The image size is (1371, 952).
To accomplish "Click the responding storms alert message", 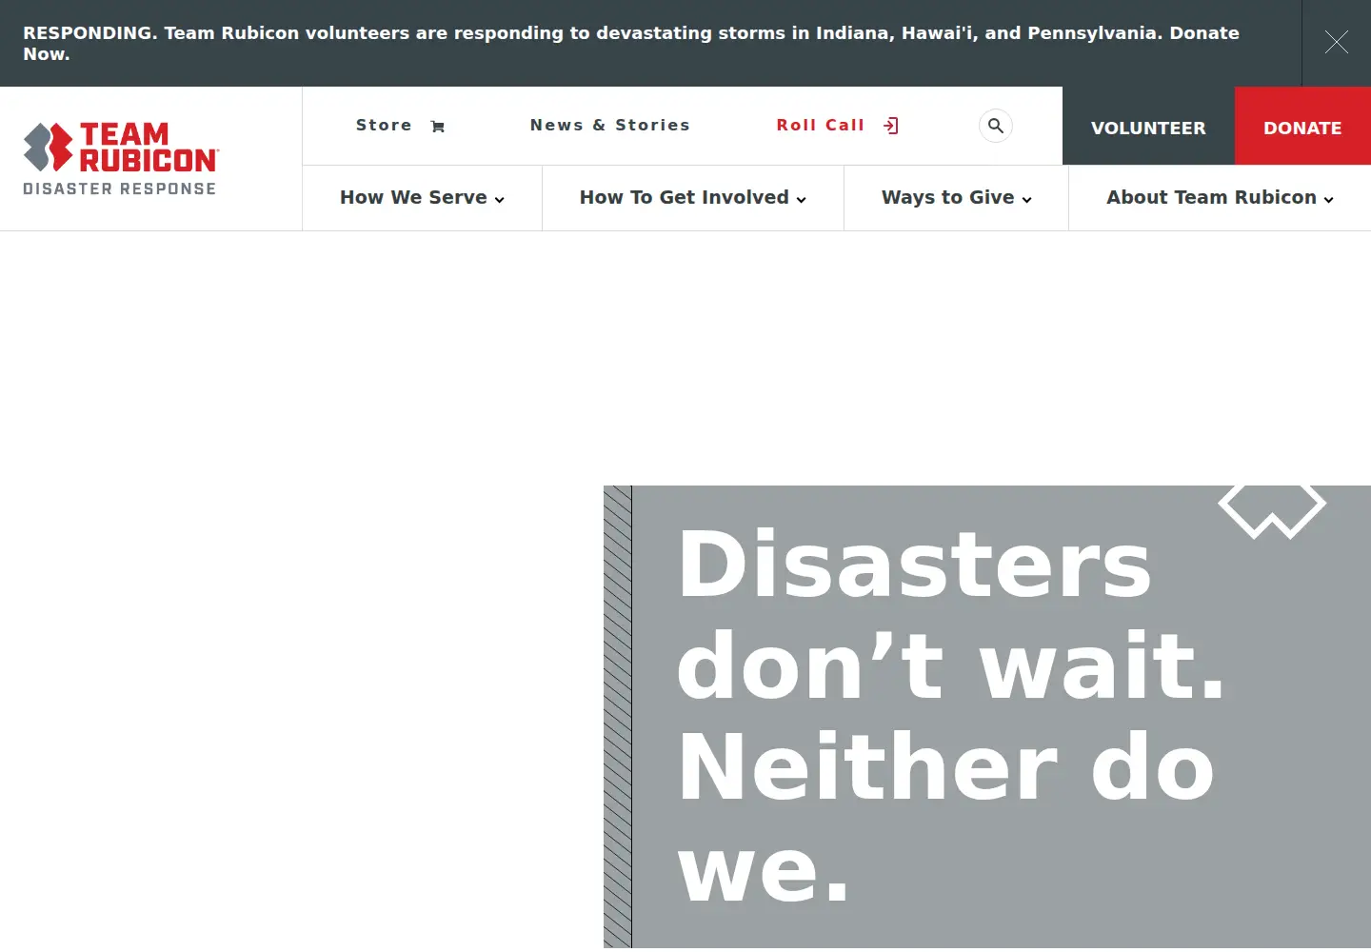I will [x=631, y=43].
